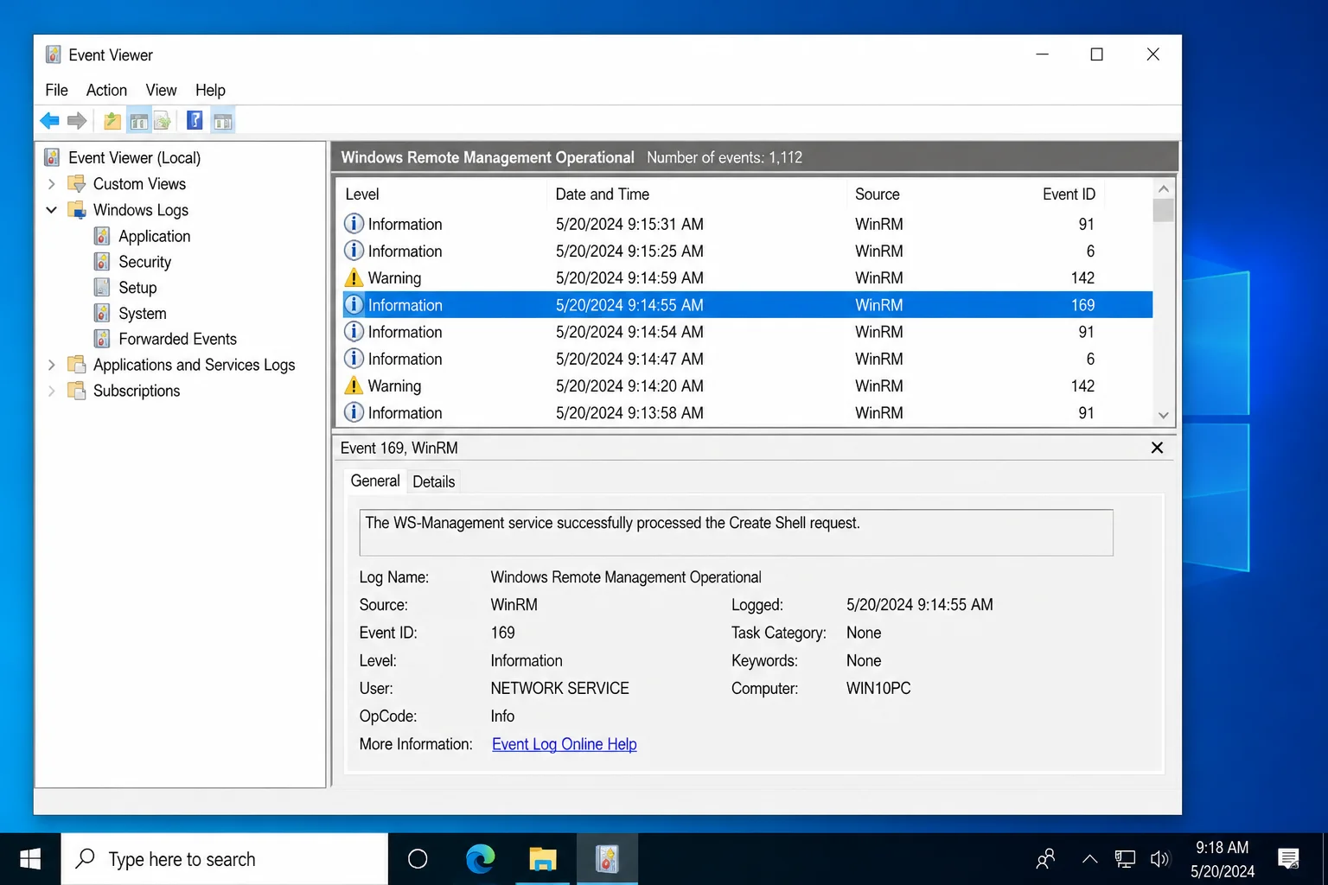Open the Help menu

(x=210, y=90)
